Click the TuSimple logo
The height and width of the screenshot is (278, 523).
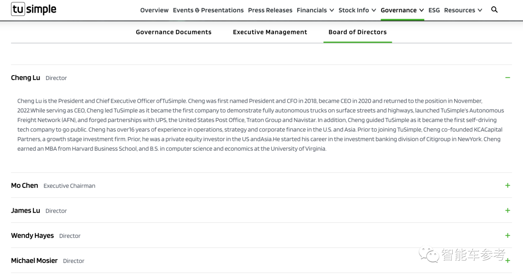point(34,9)
